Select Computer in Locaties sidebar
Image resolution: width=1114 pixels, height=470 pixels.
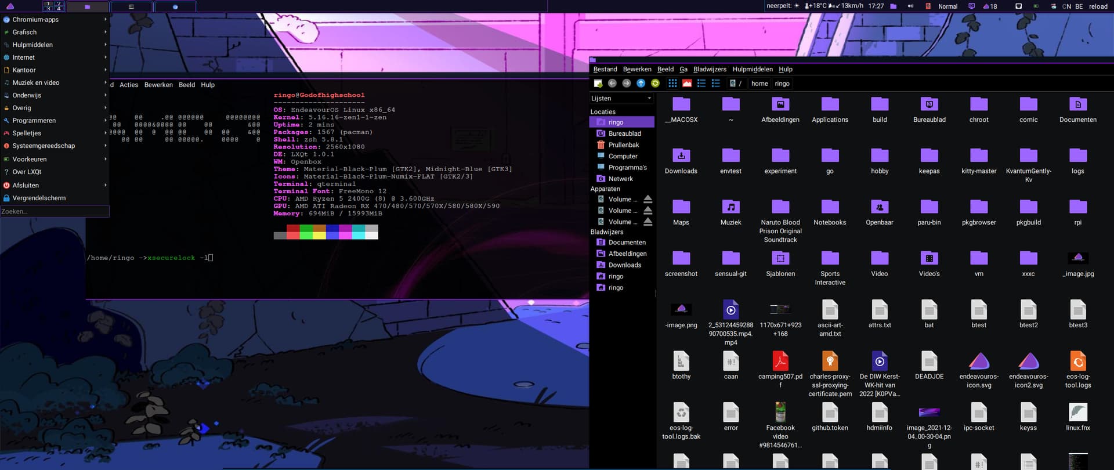(x=622, y=156)
